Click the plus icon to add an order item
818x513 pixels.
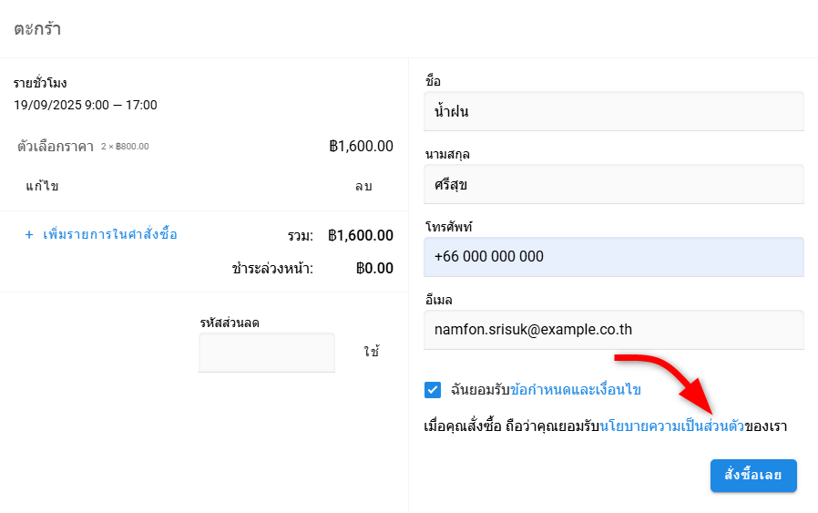tap(29, 235)
